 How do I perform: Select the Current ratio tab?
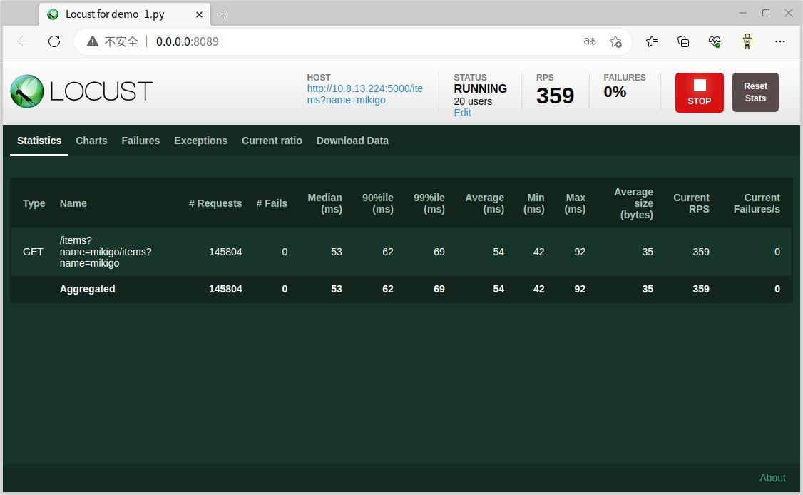tap(272, 141)
